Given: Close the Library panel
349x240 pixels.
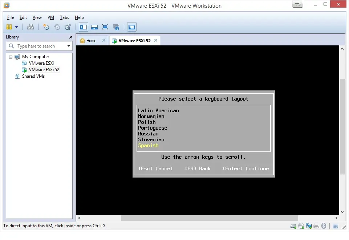Looking at the screenshot, I should click(71, 37).
